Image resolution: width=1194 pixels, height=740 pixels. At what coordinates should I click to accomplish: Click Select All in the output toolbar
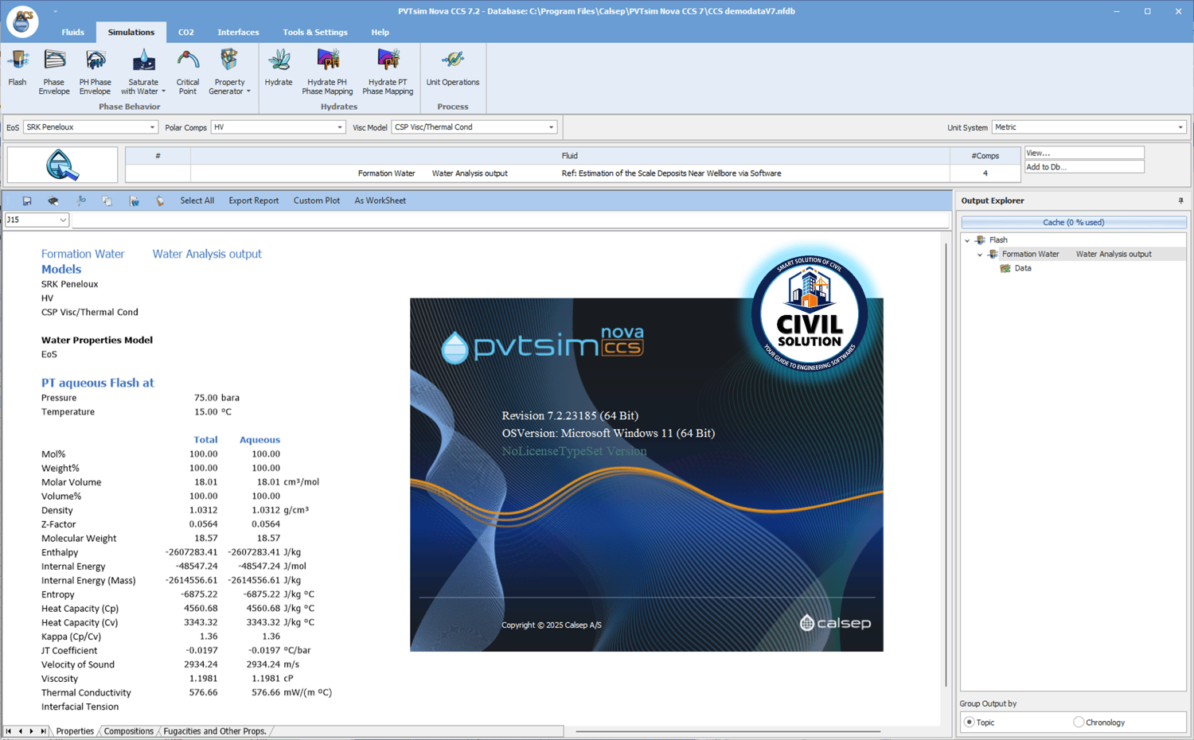(x=197, y=201)
